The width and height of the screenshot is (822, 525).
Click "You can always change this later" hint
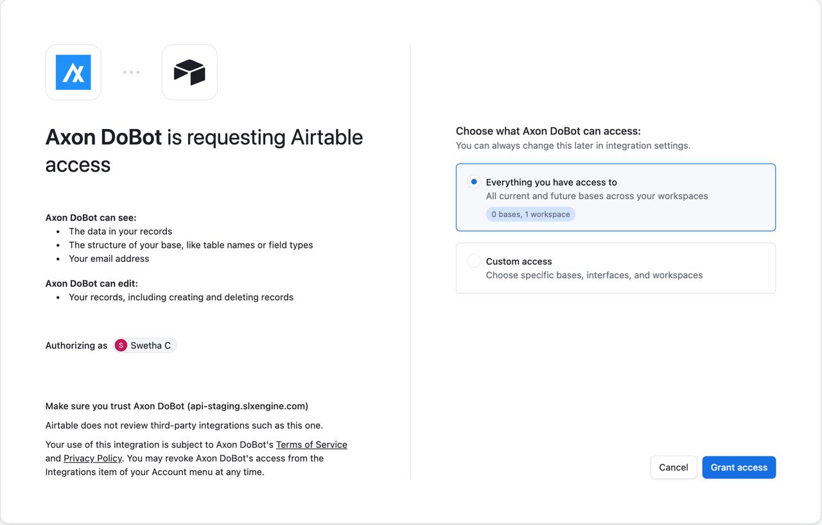pos(573,146)
